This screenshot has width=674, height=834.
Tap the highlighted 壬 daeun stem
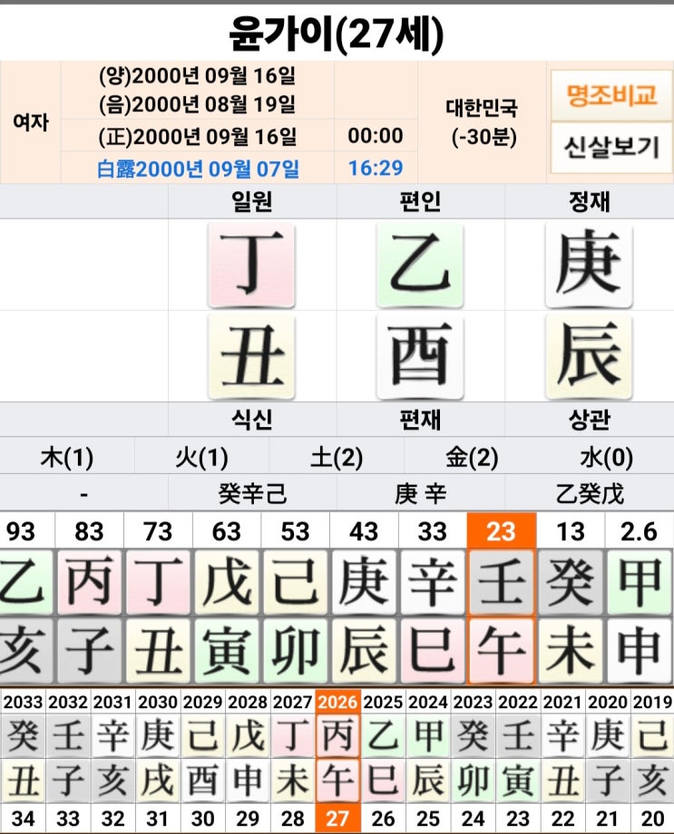click(501, 582)
